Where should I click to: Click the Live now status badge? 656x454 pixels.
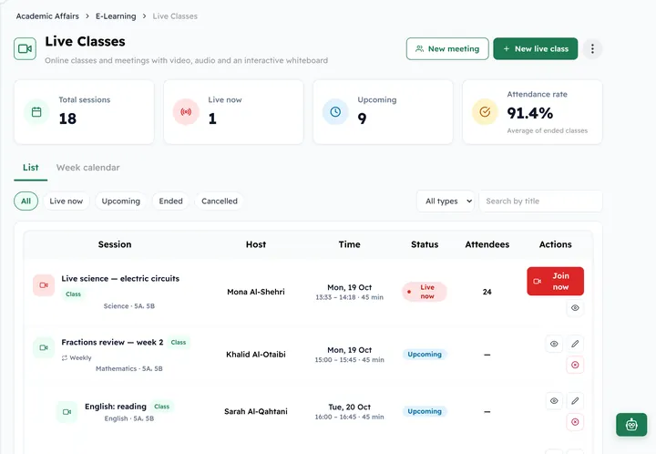click(x=425, y=292)
